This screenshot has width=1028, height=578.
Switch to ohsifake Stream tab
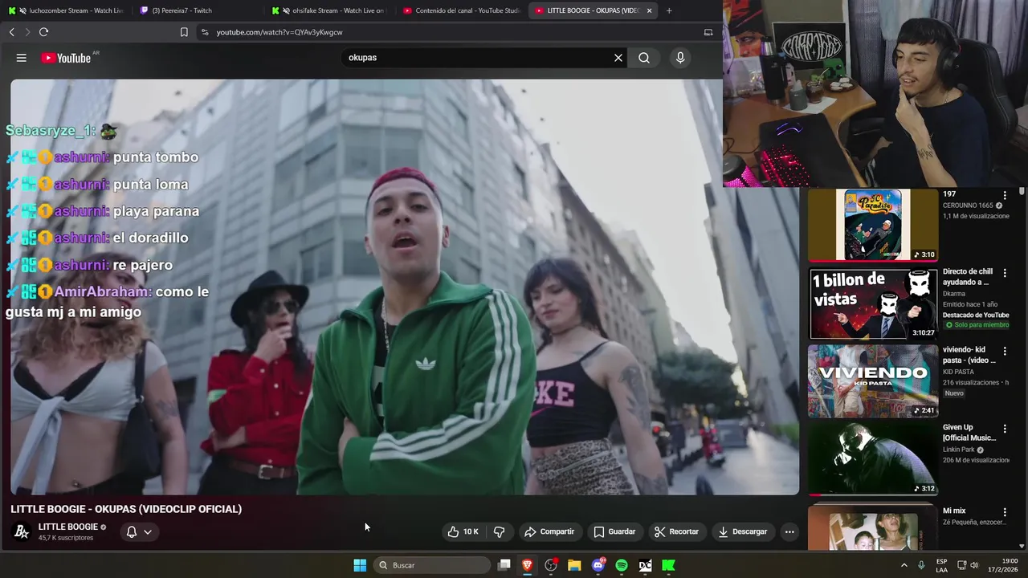click(329, 10)
